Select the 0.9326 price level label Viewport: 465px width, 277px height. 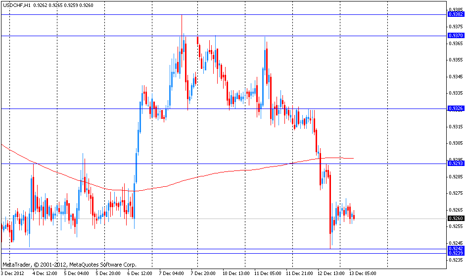[456, 109]
